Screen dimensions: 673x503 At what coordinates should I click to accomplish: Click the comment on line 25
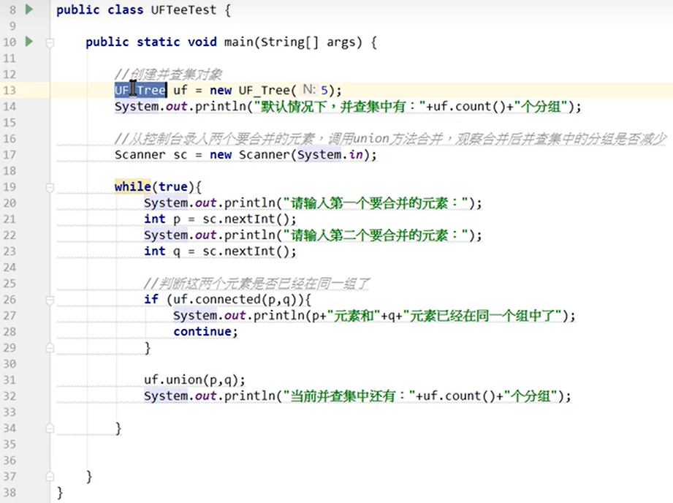click(x=256, y=284)
